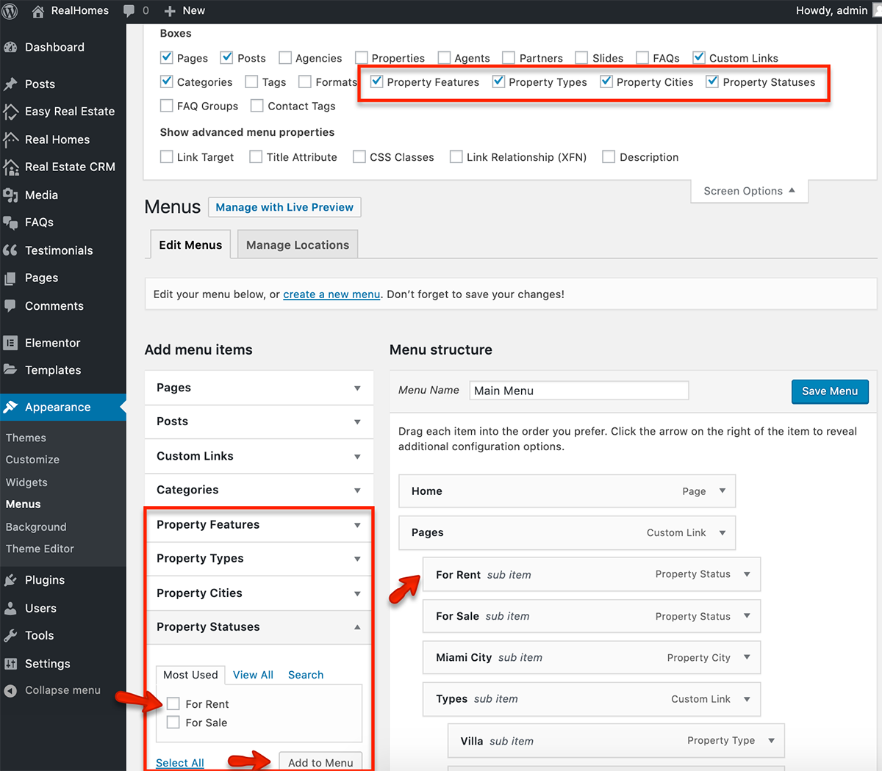The image size is (882, 771).
Task: Click the Testimonials quote icon
Action: coord(11,250)
